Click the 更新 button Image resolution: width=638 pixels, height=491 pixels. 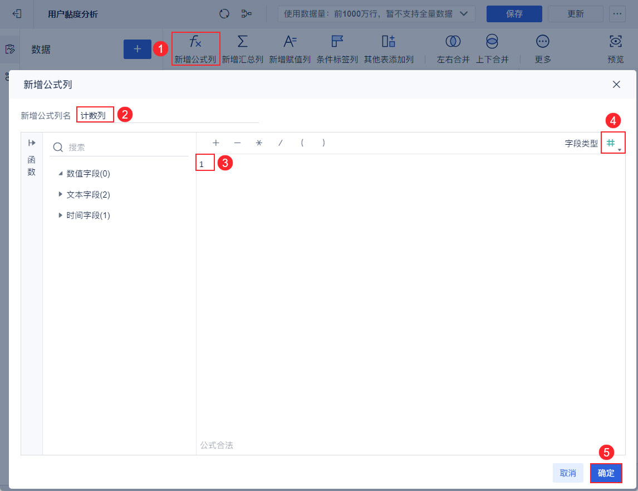575,14
